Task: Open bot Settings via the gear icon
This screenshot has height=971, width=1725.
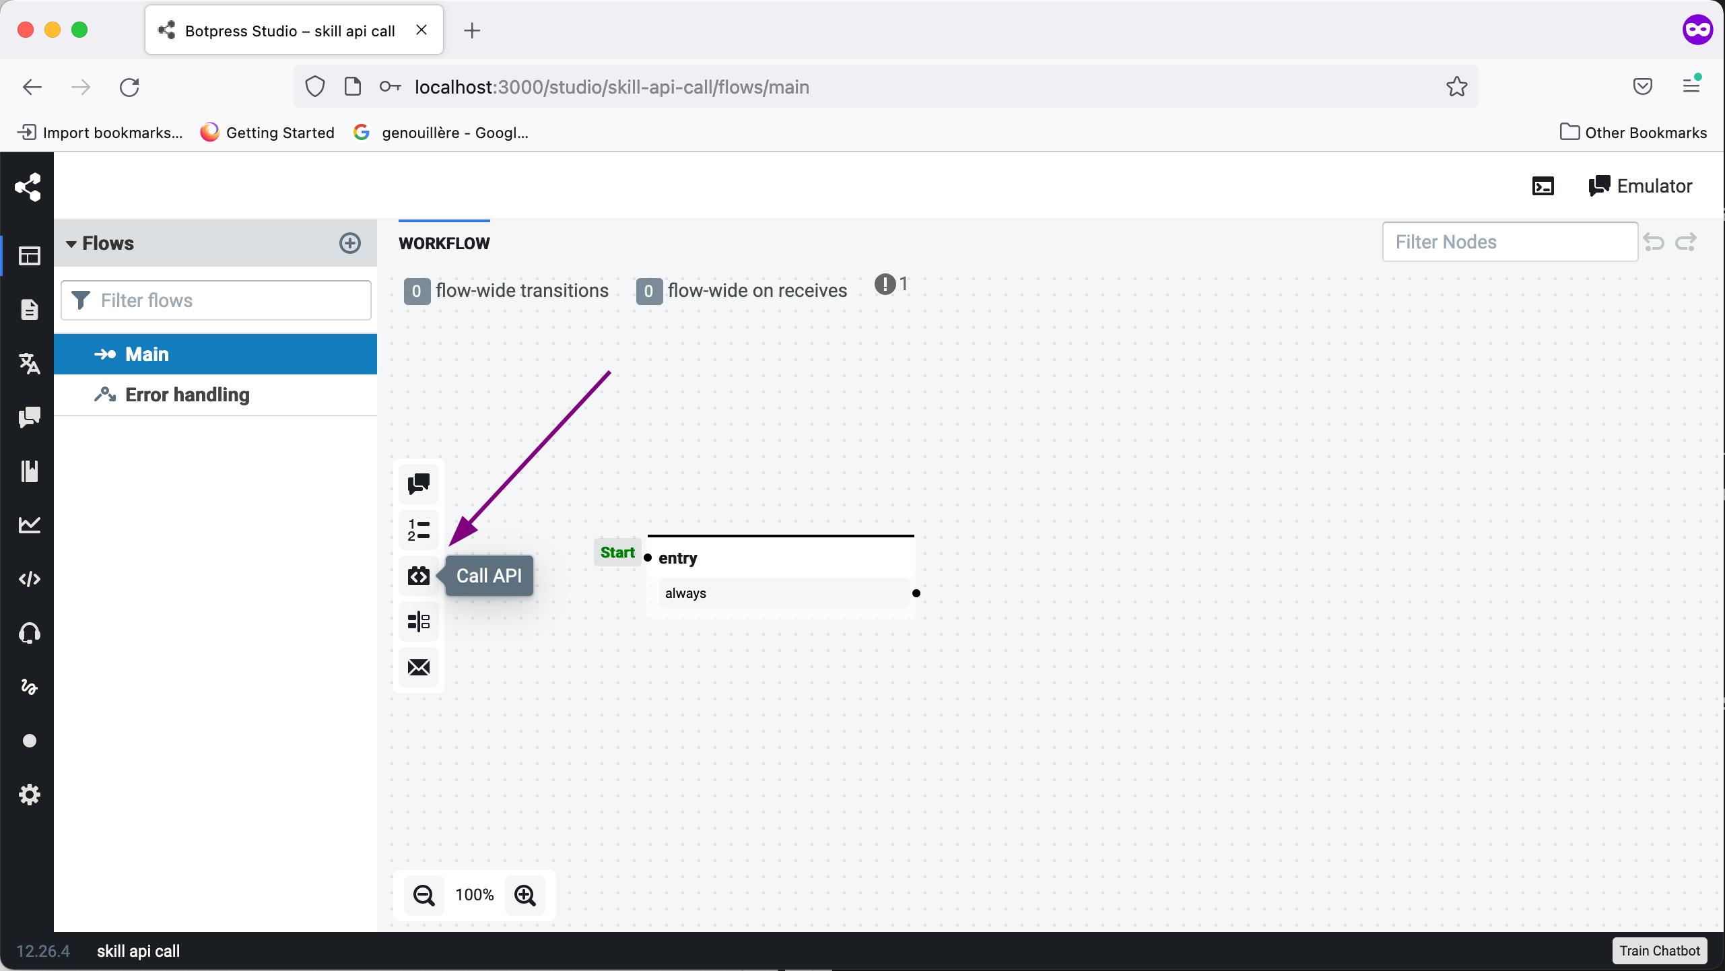Action: (30, 794)
